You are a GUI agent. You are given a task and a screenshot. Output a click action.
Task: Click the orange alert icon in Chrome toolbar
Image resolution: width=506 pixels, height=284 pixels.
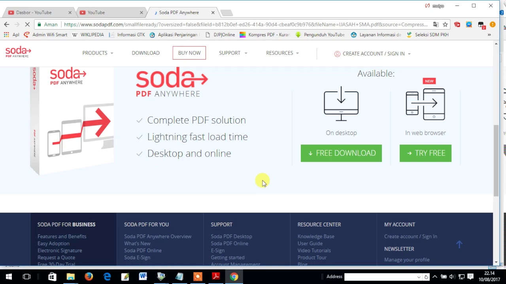pyautogui.click(x=493, y=24)
